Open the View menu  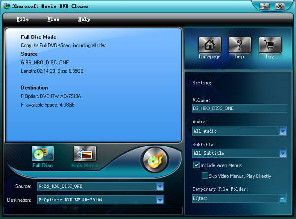tap(53, 19)
